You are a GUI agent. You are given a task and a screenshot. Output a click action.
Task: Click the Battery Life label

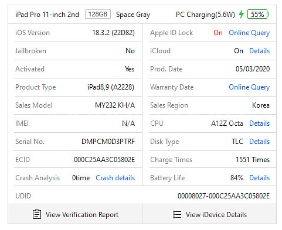[x=167, y=178]
